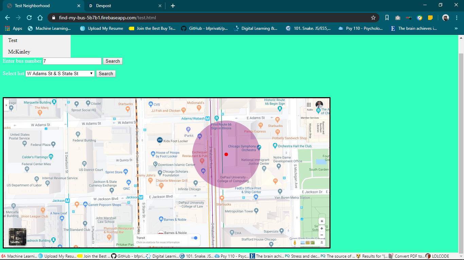
Task: Click the CVS pharmacy marker
Action: [151, 104]
